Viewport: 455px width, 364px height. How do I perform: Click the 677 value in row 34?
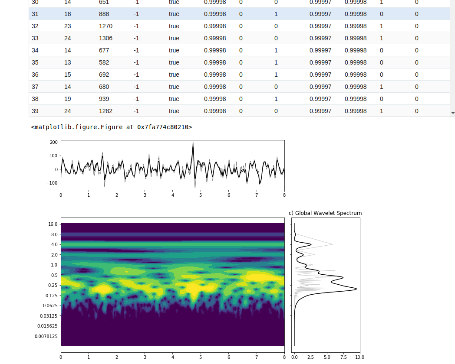[x=104, y=50]
